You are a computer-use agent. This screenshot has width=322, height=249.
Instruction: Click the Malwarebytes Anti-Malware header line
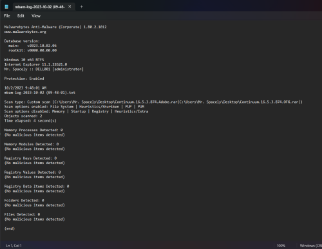pyautogui.click(x=55, y=27)
